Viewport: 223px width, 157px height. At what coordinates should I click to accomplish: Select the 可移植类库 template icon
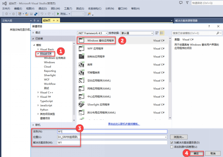81,73
